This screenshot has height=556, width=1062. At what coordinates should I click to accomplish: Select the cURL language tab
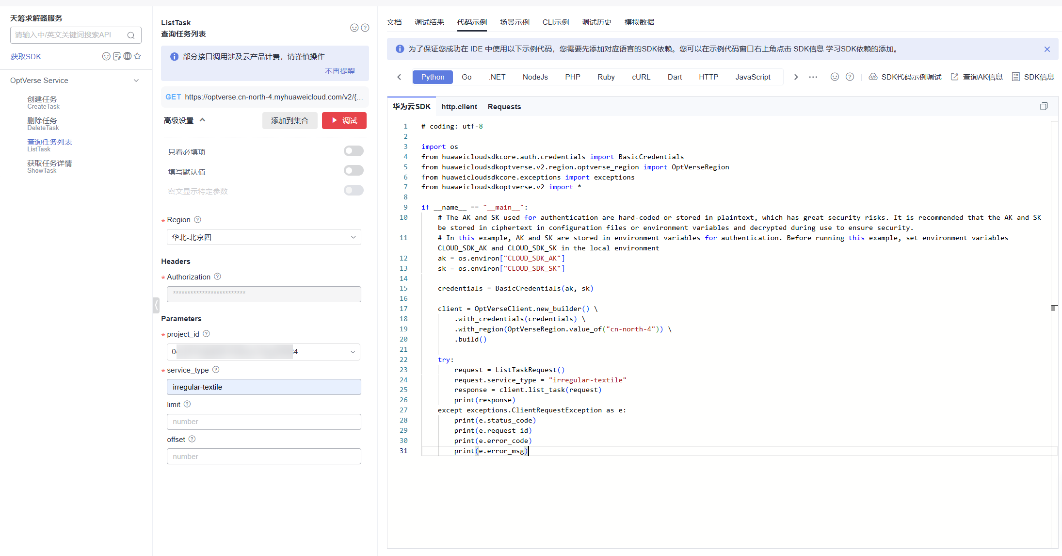[641, 77]
